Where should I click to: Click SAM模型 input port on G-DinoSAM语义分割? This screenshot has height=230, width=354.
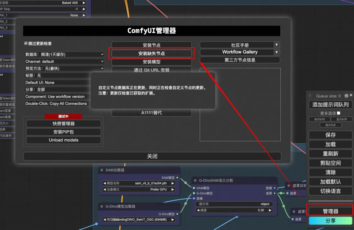click(194, 188)
